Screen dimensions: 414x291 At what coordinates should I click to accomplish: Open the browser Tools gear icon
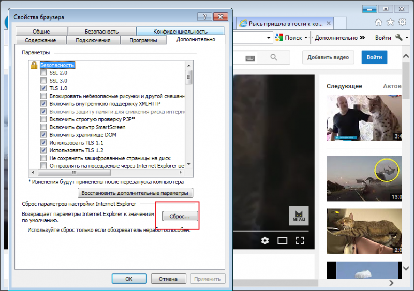403,22
